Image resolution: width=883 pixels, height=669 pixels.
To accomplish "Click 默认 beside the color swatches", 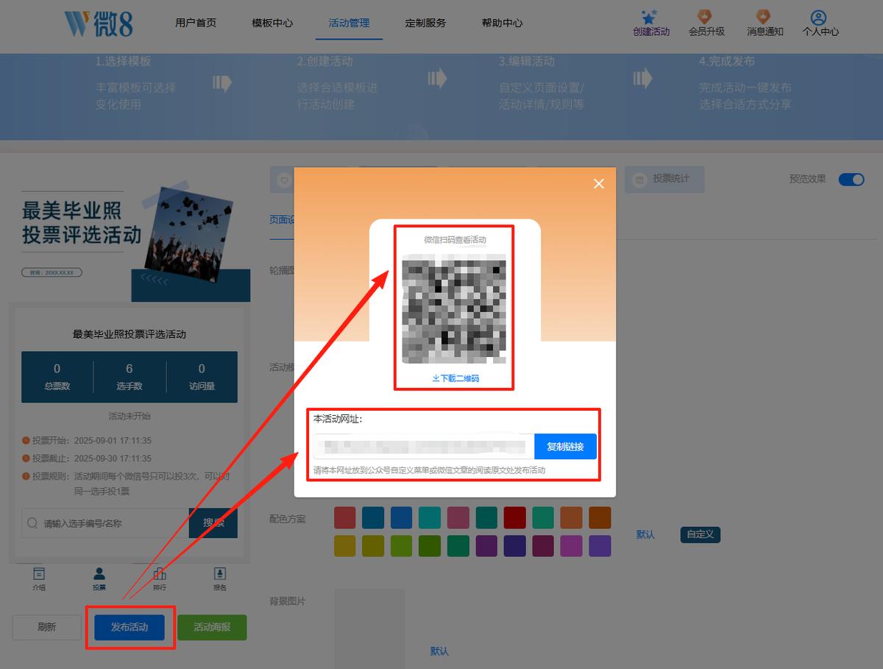I will tap(645, 534).
